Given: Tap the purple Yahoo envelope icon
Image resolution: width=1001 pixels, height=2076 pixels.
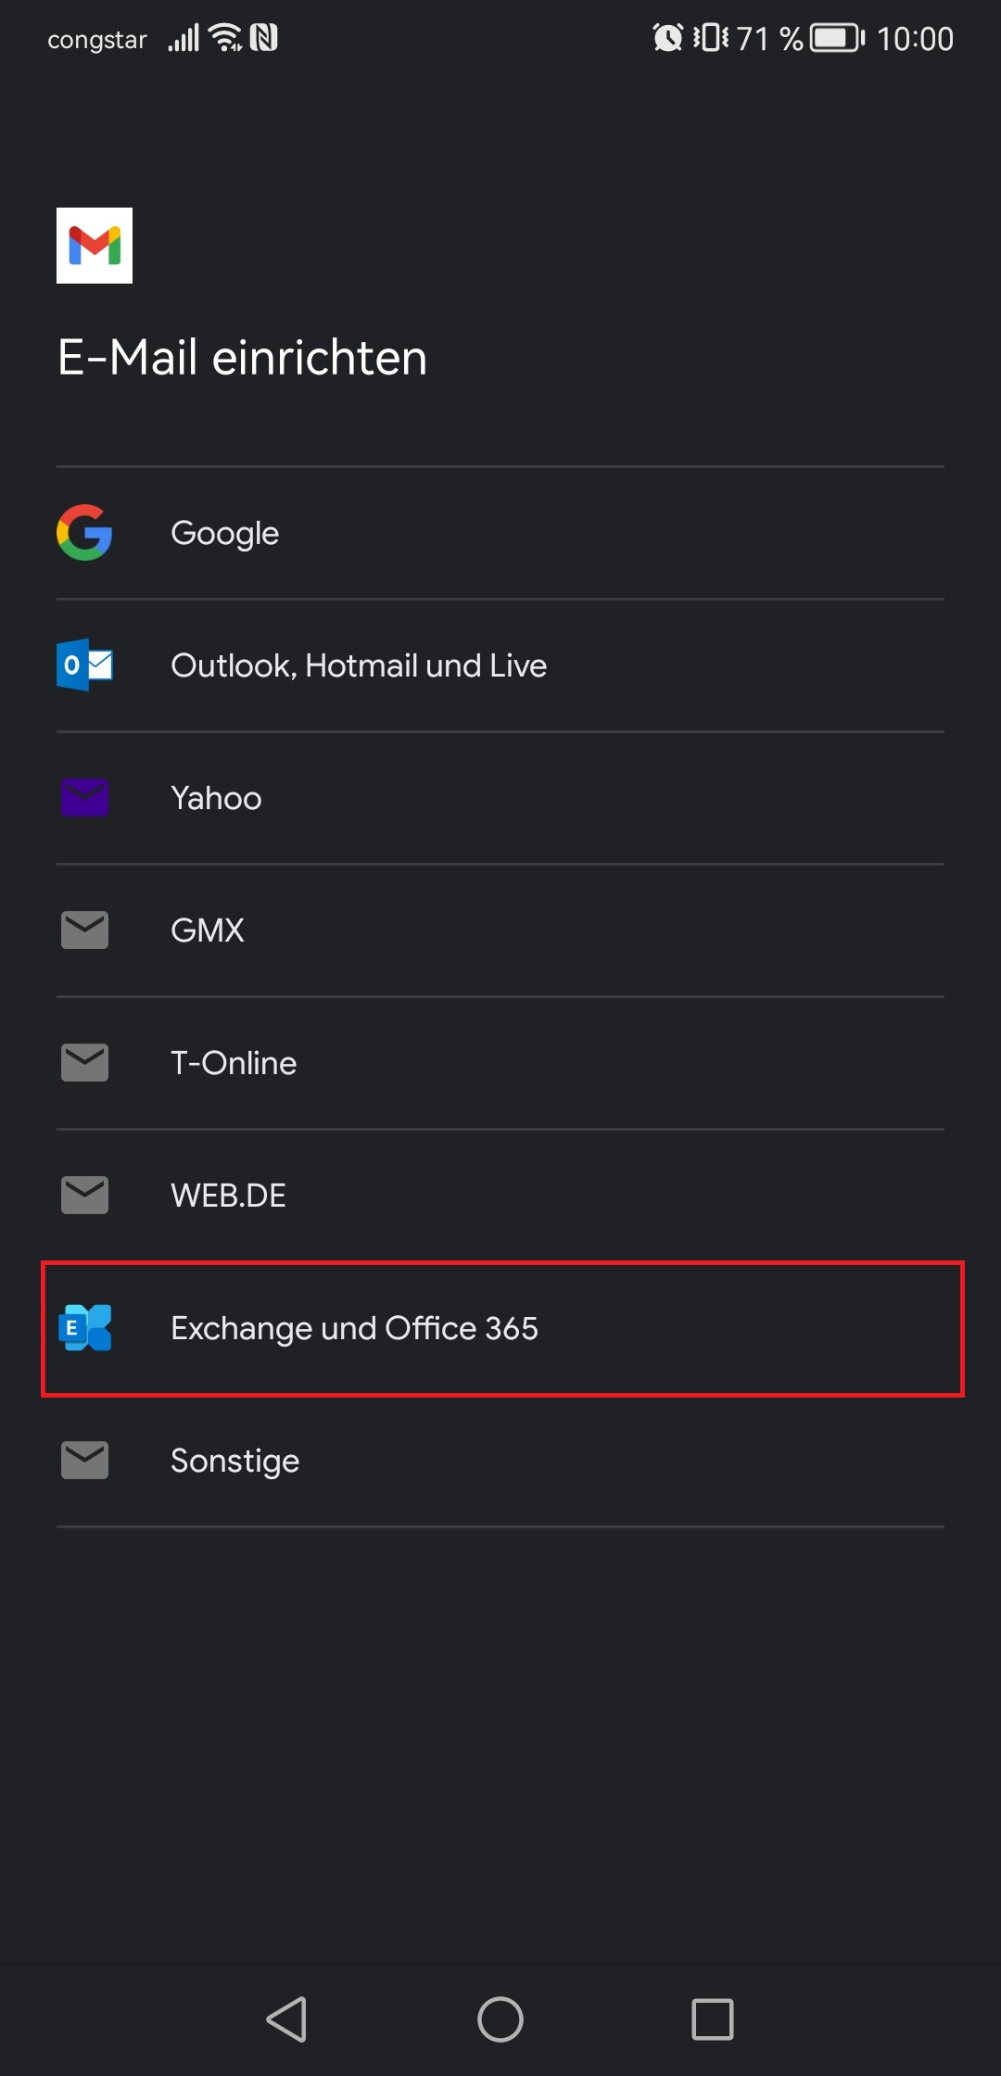Looking at the screenshot, I should coord(84,797).
